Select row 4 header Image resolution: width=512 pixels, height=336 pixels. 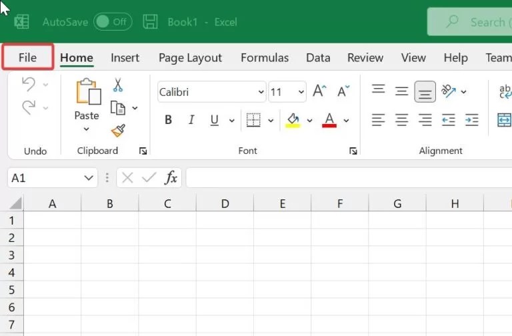(12, 272)
